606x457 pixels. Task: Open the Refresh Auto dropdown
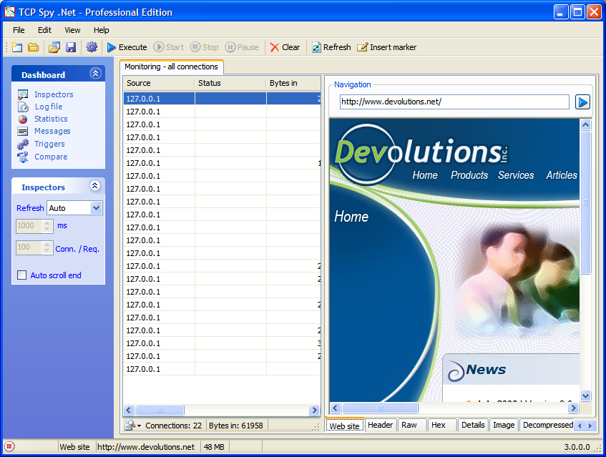(97, 208)
